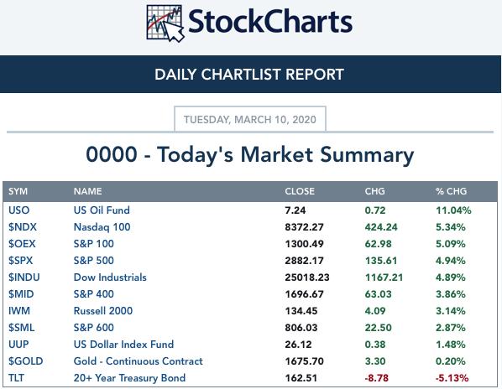Click the IWM ticker symbol

(x=19, y=311)
